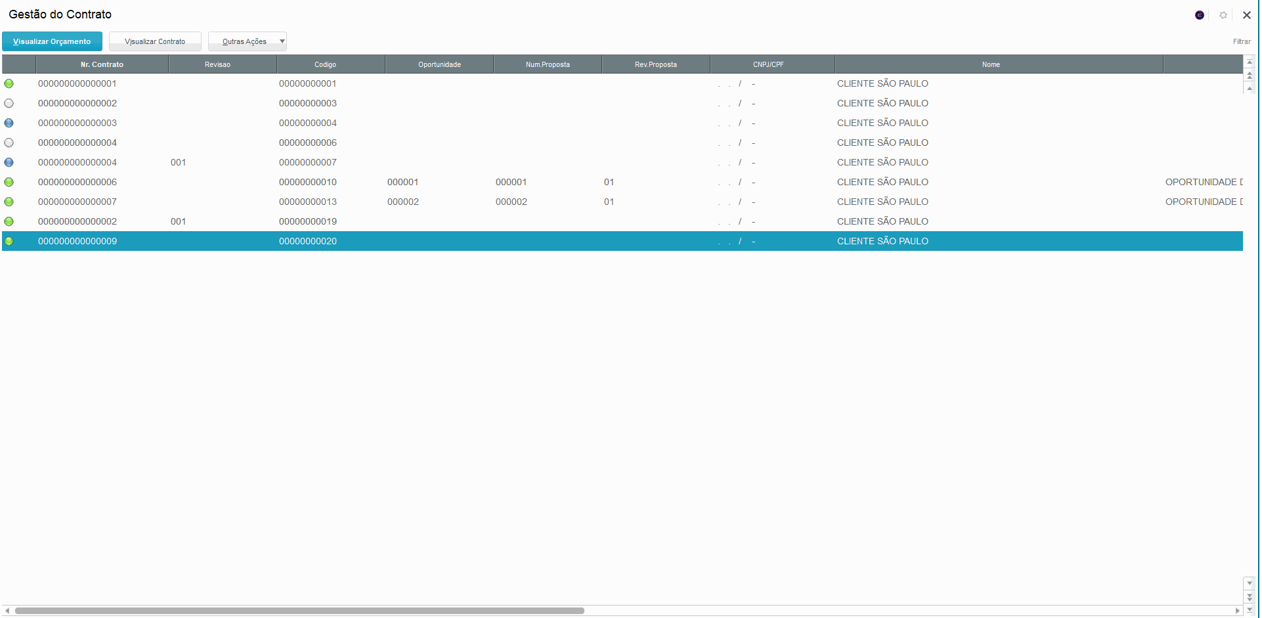Click the Num.Proposta column header
This screenshot has width=1262, height=618.
548,64
